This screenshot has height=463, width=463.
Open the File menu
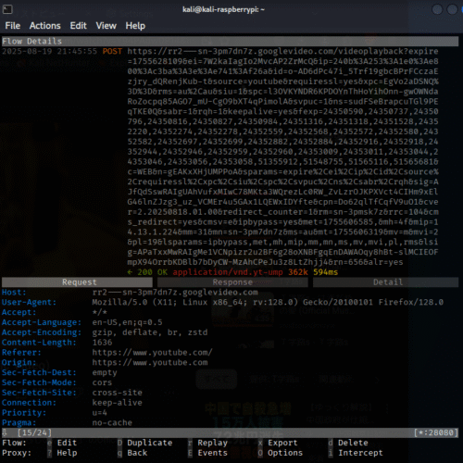click(13, 26)
